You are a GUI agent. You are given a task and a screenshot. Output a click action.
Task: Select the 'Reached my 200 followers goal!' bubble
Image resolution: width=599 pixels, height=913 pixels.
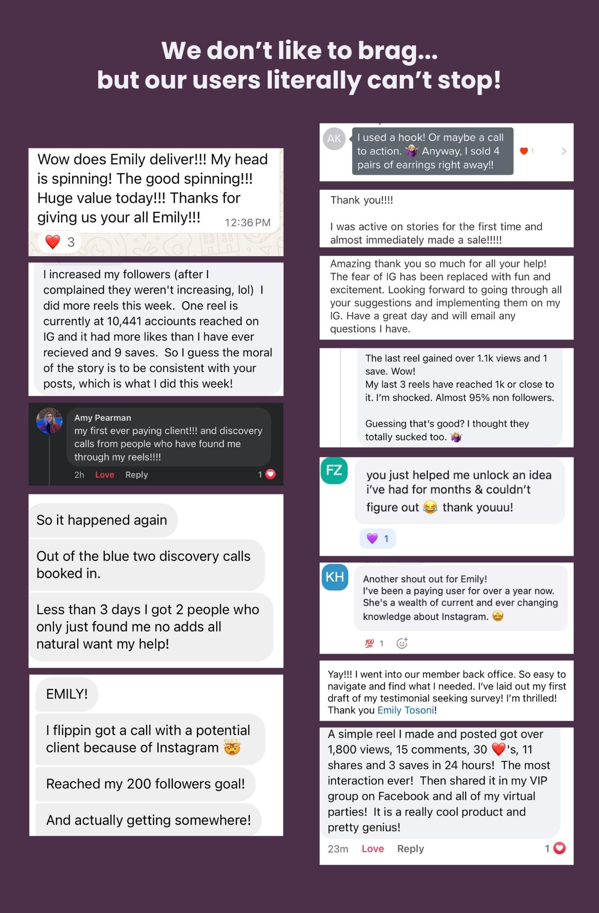[146, 784]
